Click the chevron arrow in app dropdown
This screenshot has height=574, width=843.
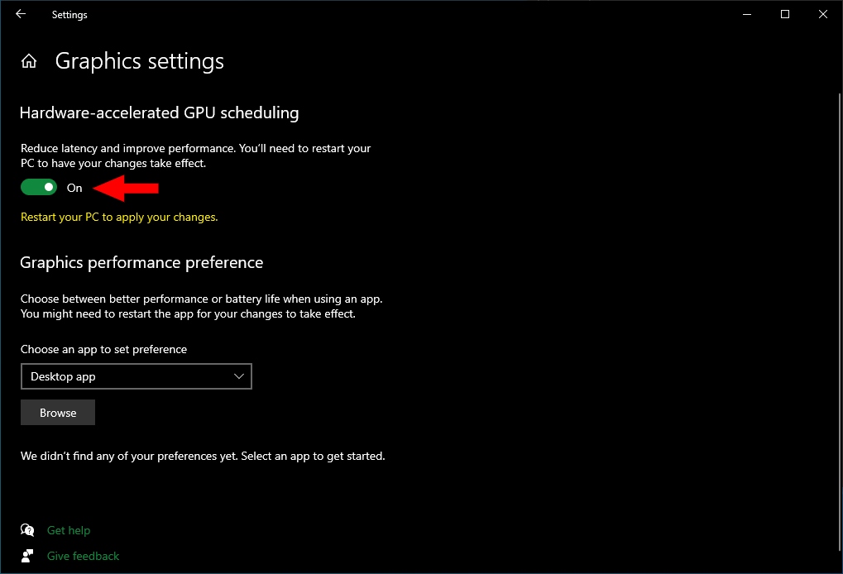pyautogui.click(x=239, y=376)
